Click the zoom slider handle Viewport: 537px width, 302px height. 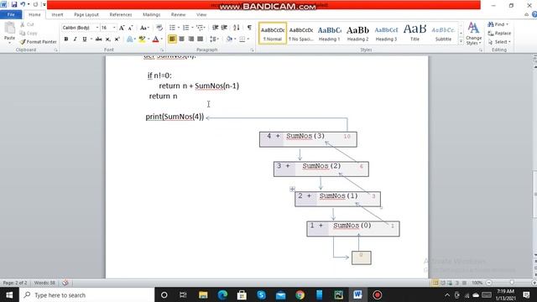click(x=512, y=283)
